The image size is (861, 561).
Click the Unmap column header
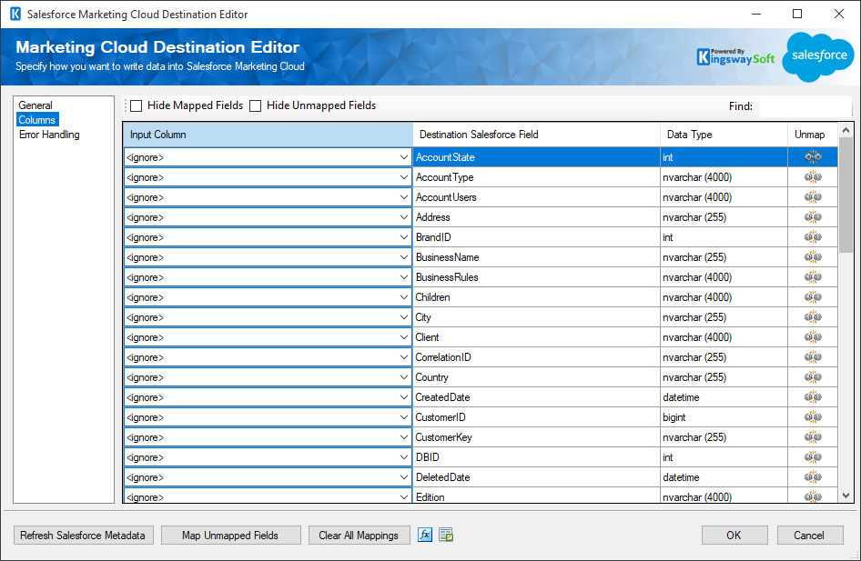point(812,135)
